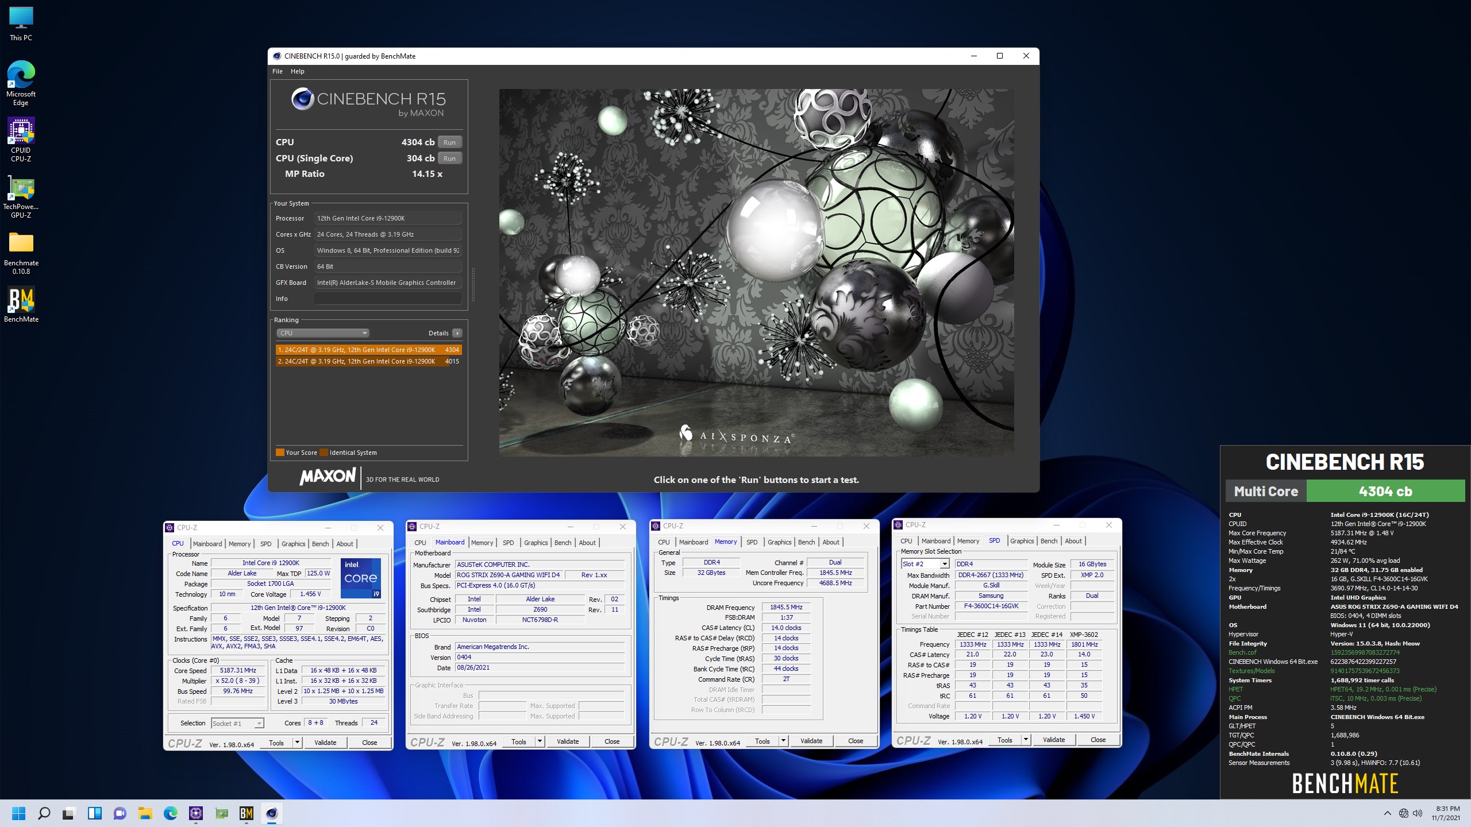The height and width of the screenshot is (827, 1471).
Task: Run the CPU multi-core test
Action: tap(450, 142)
